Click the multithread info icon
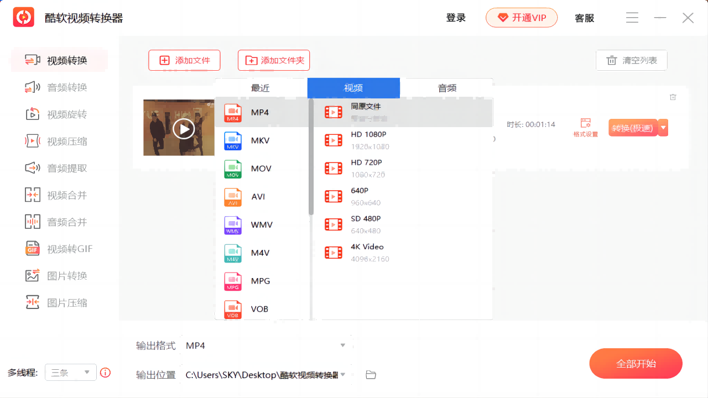 point(105,373)
